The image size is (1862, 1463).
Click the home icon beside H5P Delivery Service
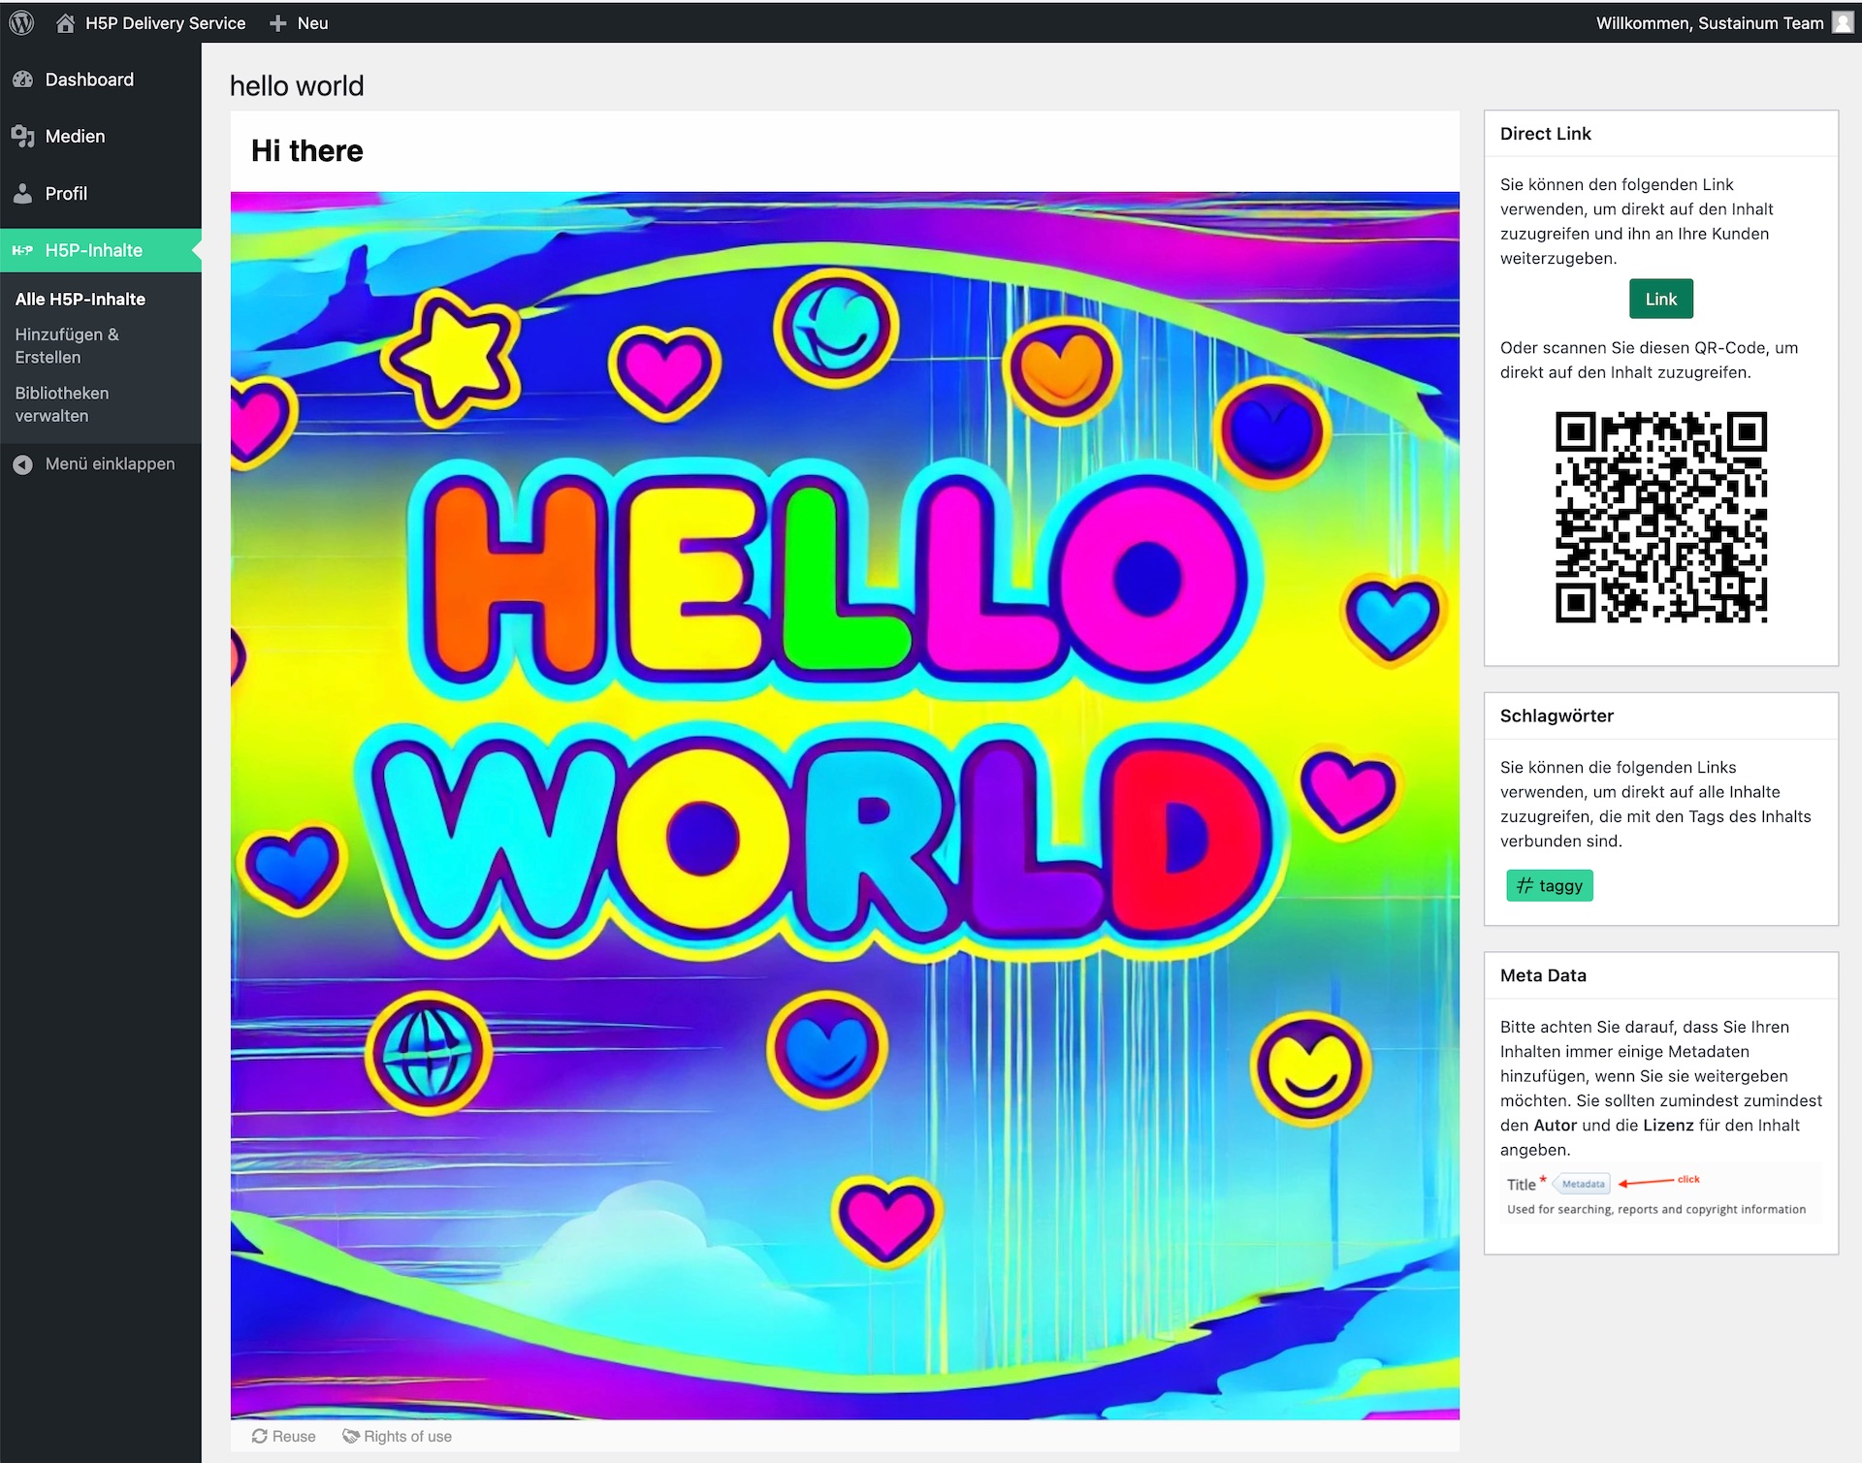tap(65, 23)
